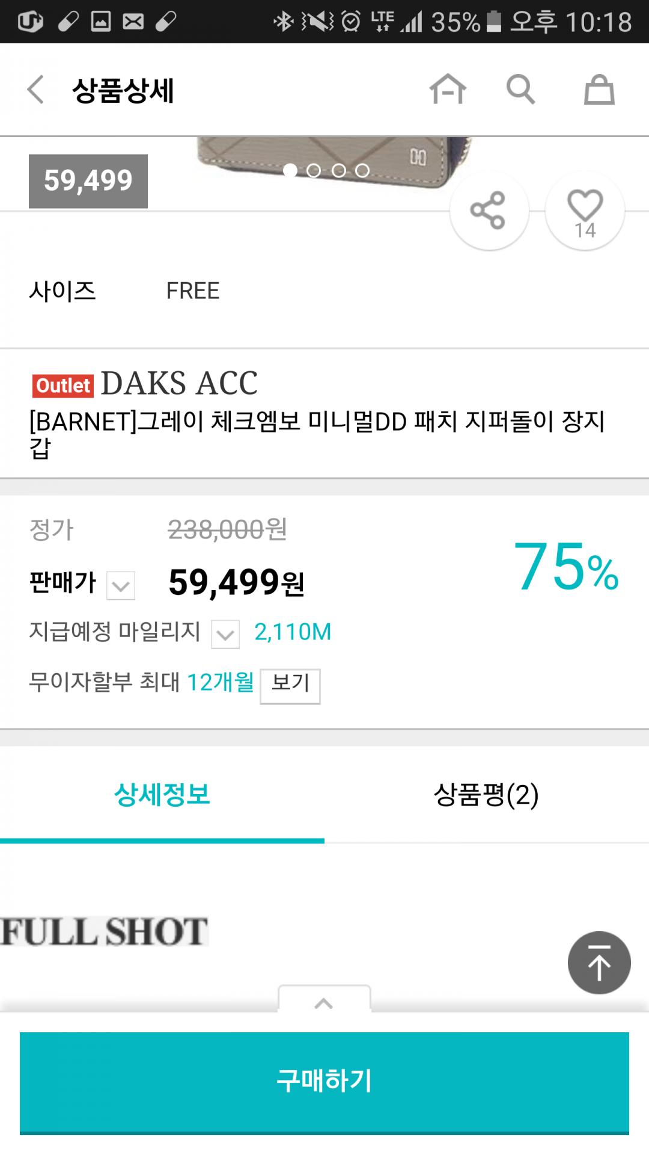The width and height of the screenshot is (649, 1155).
Task: Open the DAKS ACC brand link
Action: click(x=179, y=383)
